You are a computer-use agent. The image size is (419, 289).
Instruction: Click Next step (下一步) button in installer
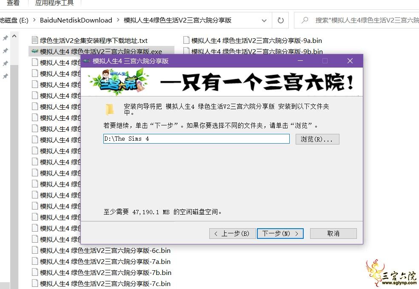click(280, 233)
